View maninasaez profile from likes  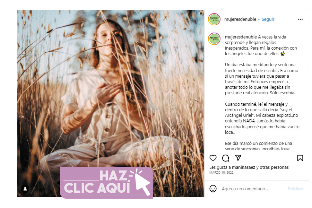click(244, 167)
